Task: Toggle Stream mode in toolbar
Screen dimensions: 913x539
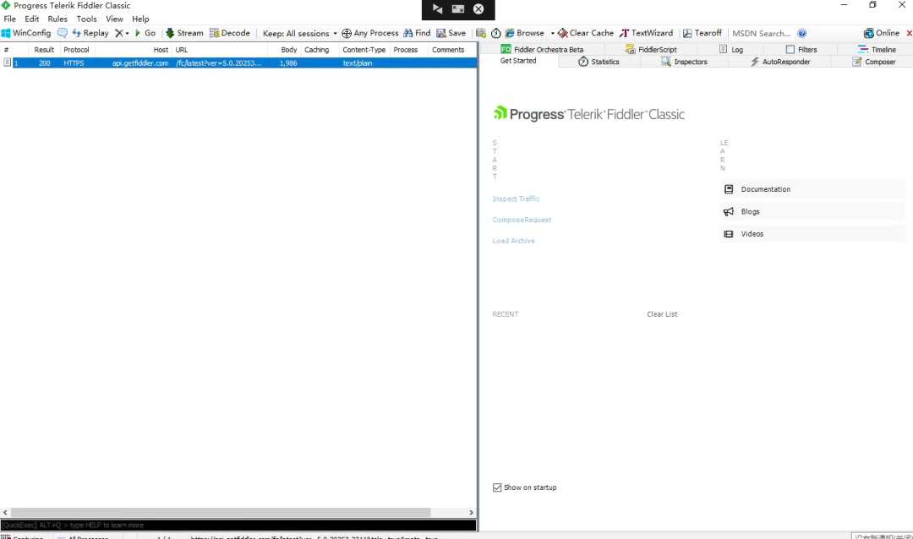Action: pyautogui.click(x=184, y=33)
